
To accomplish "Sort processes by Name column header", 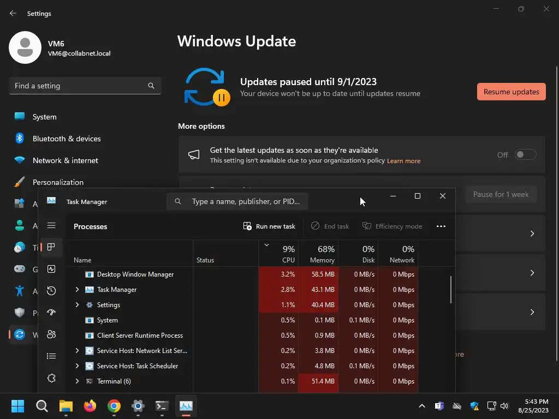I will 129,253.
